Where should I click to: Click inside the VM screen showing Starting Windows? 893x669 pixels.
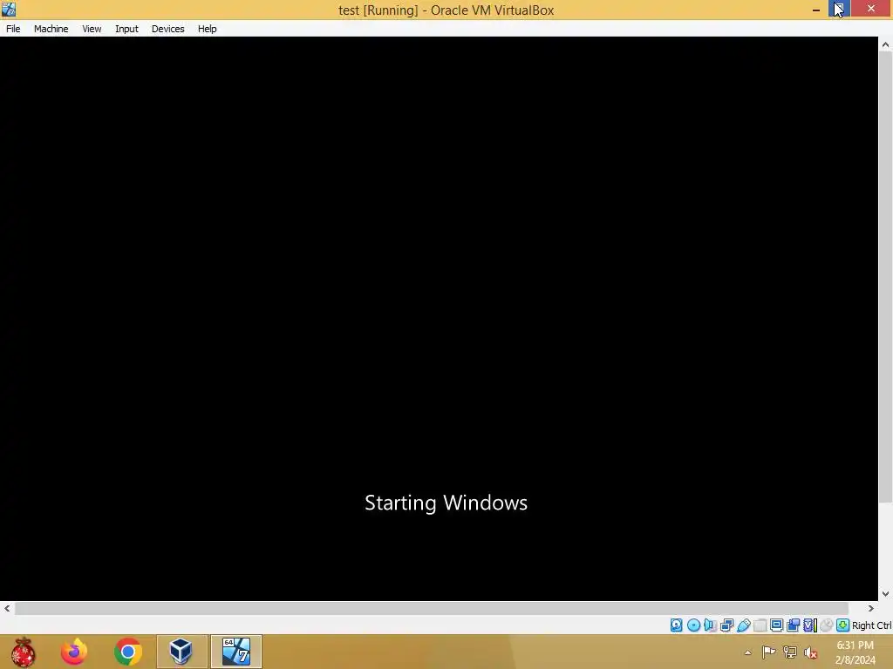point(440,319)
